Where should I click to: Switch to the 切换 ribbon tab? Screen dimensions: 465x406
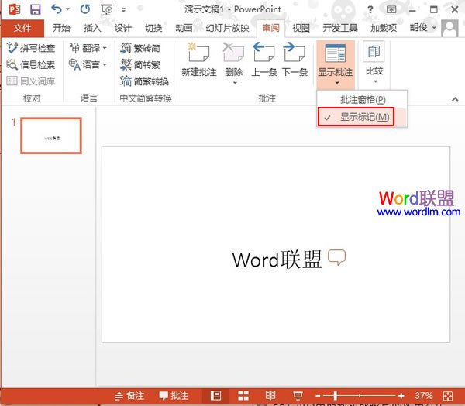pos(153,28)
